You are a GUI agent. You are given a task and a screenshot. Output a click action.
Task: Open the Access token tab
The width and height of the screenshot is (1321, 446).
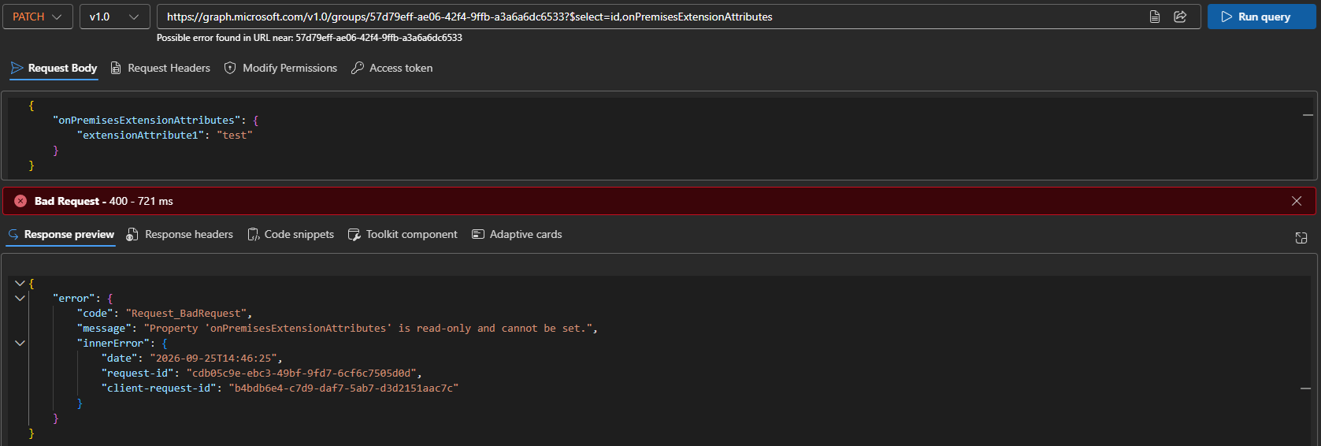coord(391,68)
